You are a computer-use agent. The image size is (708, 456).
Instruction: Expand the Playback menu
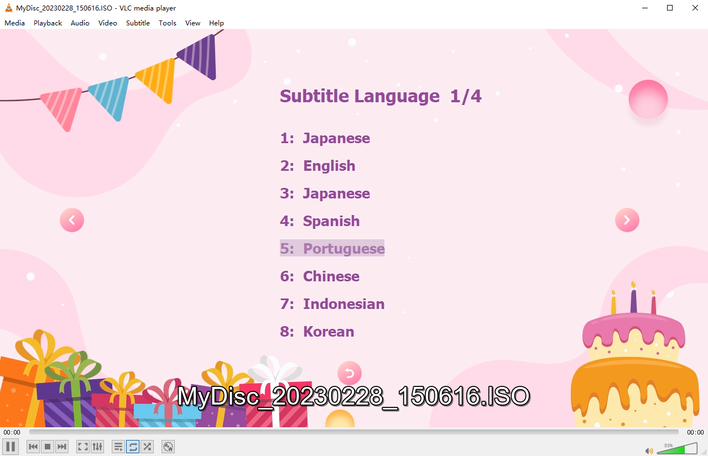tap(48, 23)
